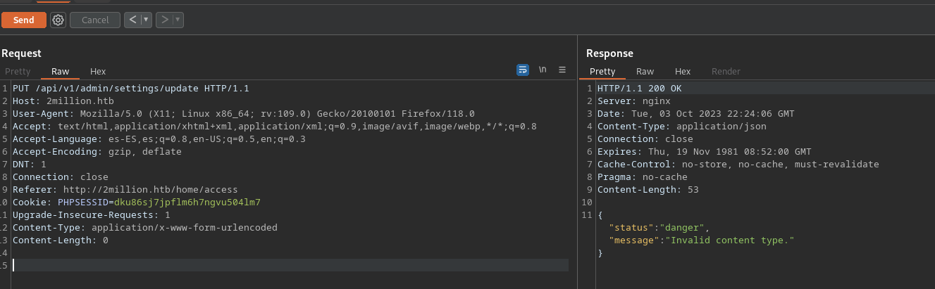Switch Response view to Raw tab
The width and height of the screenshot is (935, 289).
645,72
